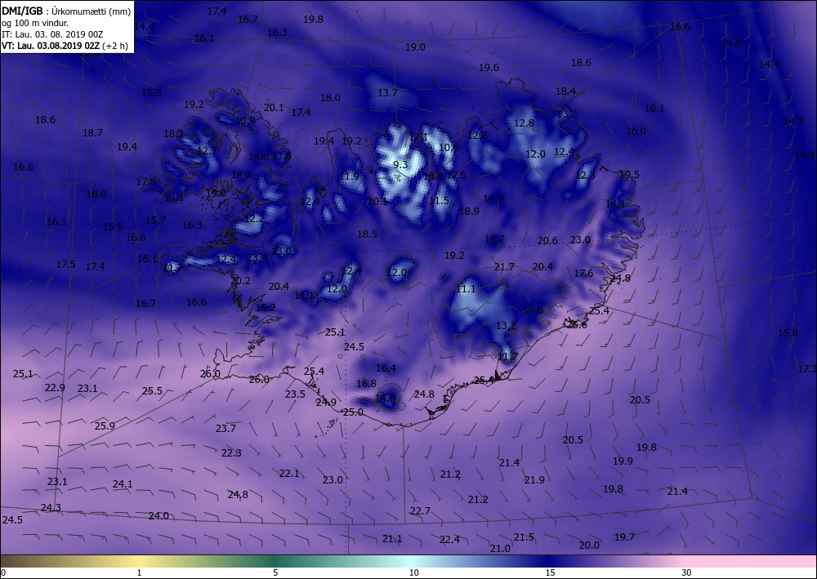This screenshot has height=579, width=817.
Task: Click the 13.9 value in the Westfjords
Action: pos(245,121)
